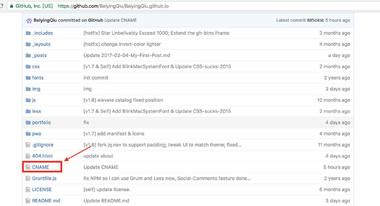Click BaiyingQiu's profile avatar

tap(29, 20)
